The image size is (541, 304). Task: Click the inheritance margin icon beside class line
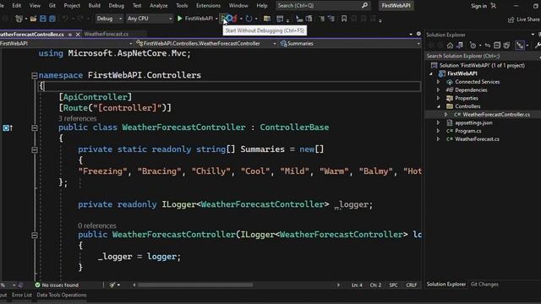[x=8, y=128]
